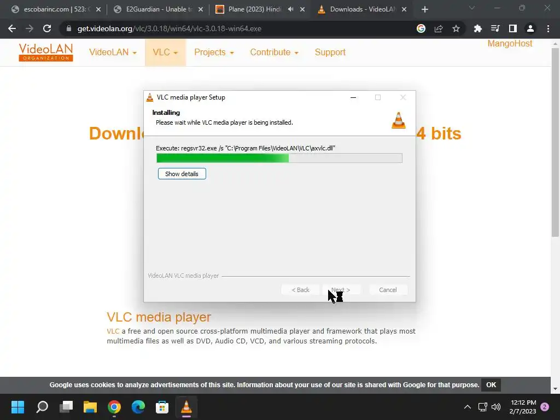The height and width of the screenshot is (420, 560).
Task: Cancel the VLC installation
Action: (x=388, y=290)
